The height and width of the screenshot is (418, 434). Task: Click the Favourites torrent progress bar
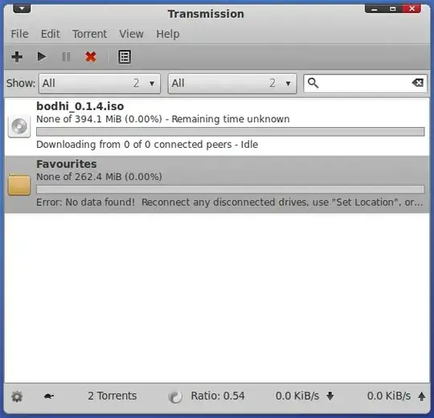point(231,190)
